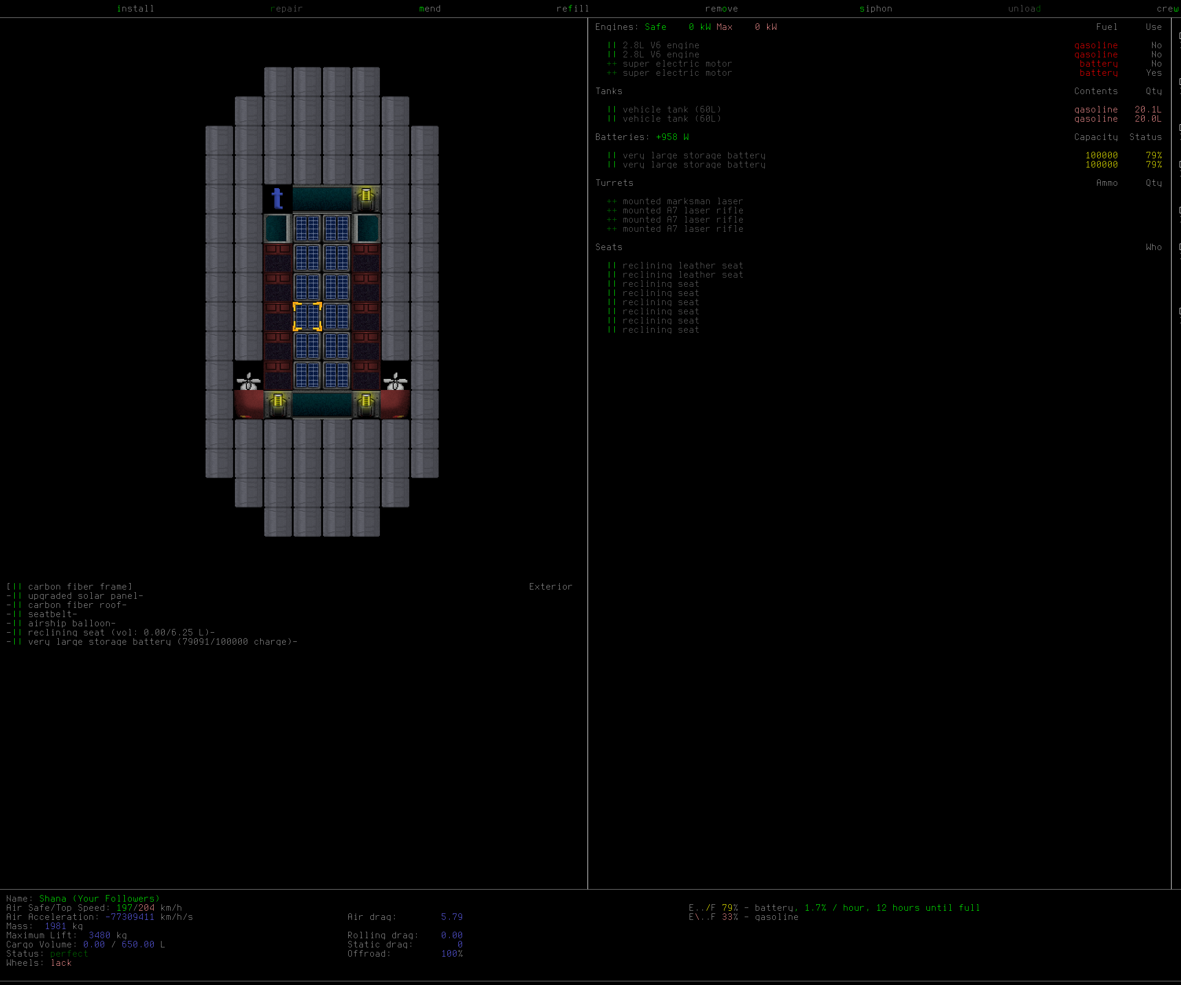Image resolution: width=1181 pixels, height=985 pixels.
Task: Click the "mounted marksman laser" turret row
Action: (x=675, y=201)
